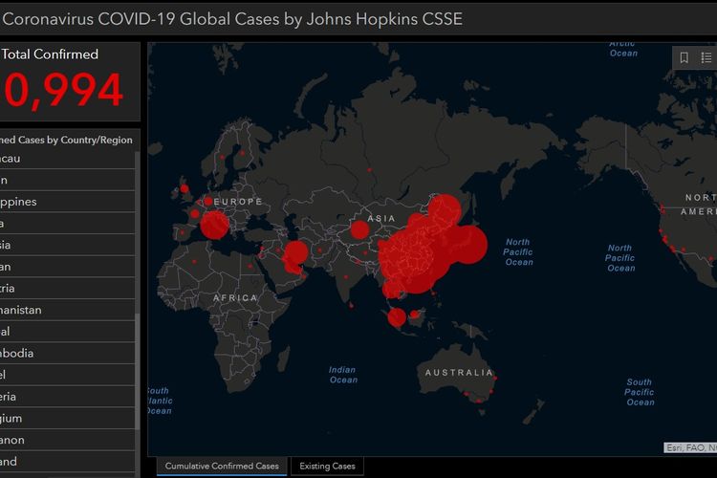Select the 'nanistan' country row
717x478 pixels.
[x=67, y=310]
